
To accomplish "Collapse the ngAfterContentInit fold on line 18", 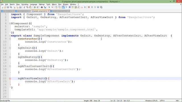I will pos(10,66).
